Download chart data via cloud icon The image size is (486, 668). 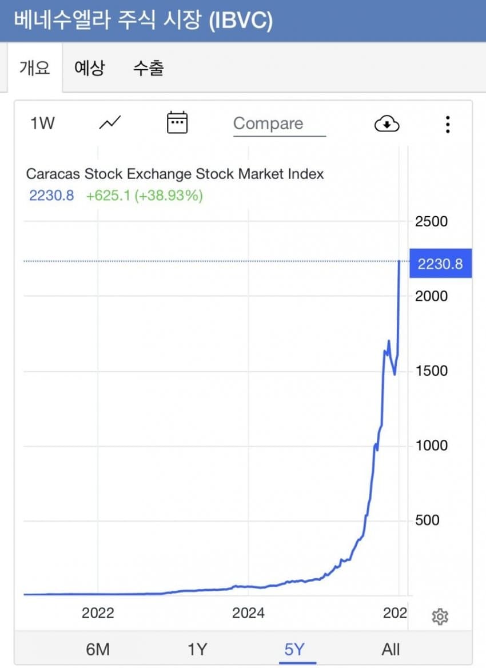tap(387, 124)
